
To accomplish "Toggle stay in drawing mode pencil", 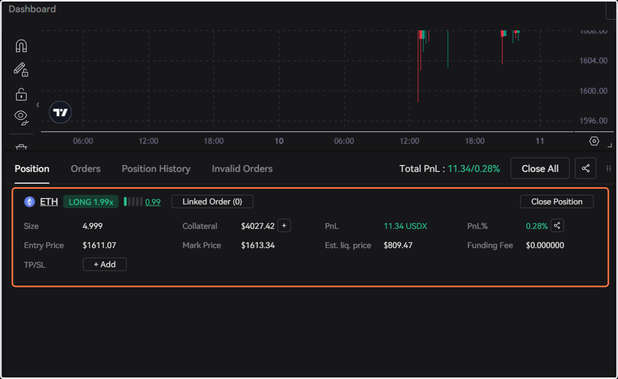I will point(21,69).
